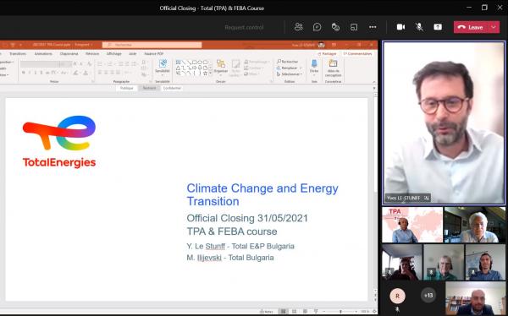Select the Yves LE-STUNFF speaker video
This screenshot has height=316, width=508.
pos(444,123)
